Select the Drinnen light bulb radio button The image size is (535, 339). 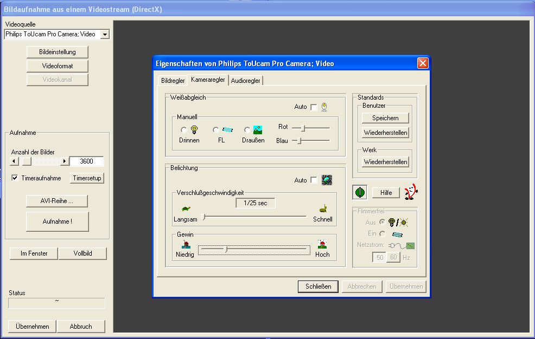click(184, 130)
